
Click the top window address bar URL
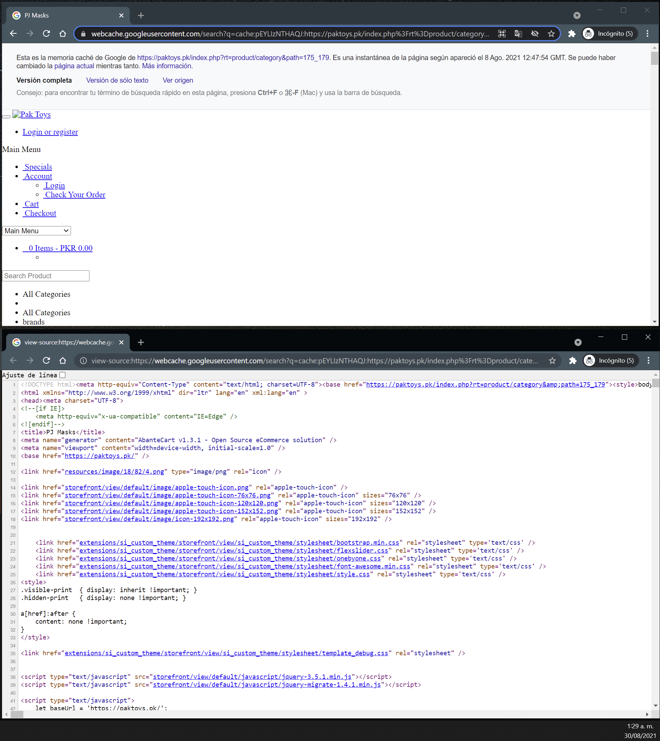coord(290,34)
